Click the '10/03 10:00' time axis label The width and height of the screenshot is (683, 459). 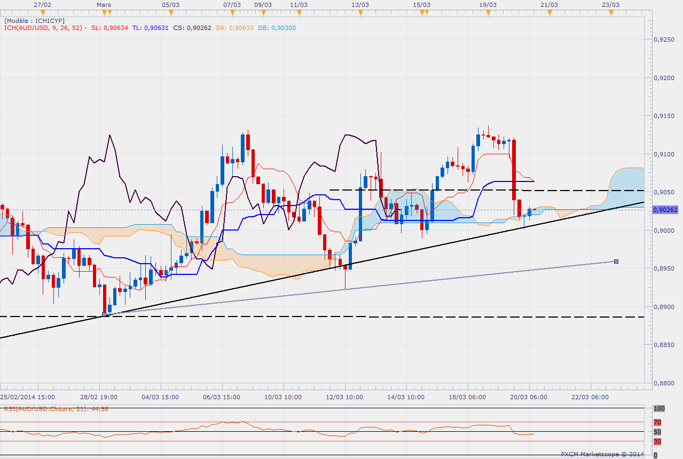pyautogui.click(x=283, y=397)
